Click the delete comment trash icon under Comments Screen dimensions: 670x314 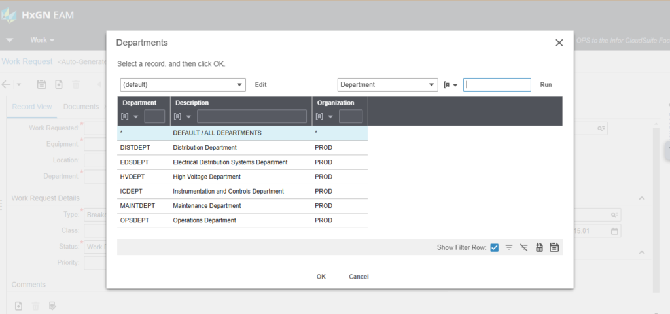click(x=35, y=306)
